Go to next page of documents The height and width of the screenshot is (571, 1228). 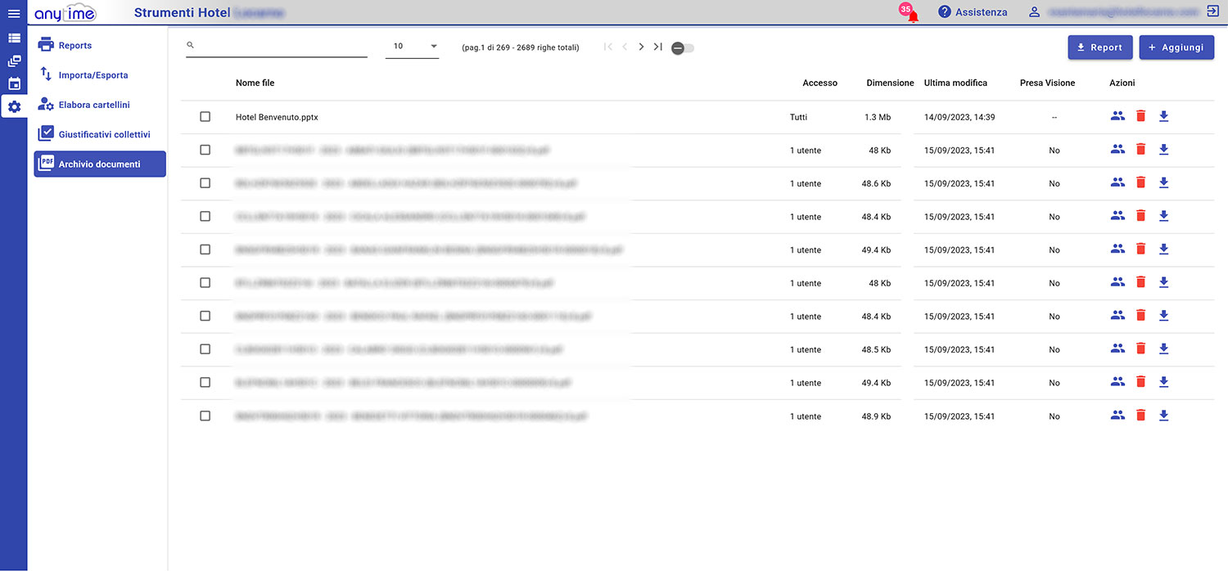point(641,47)
